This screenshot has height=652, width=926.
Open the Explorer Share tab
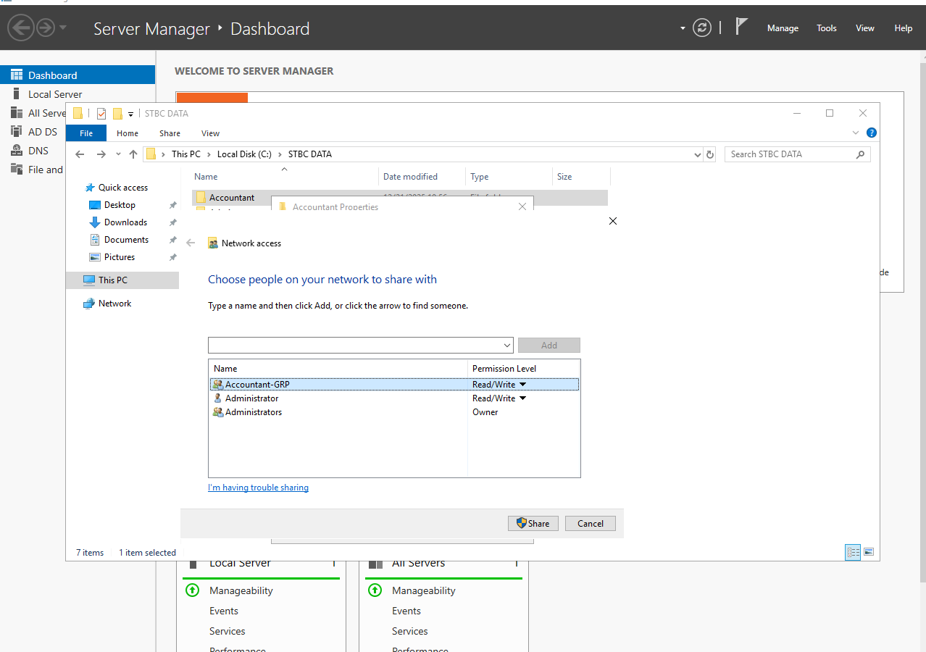[x=170, y=133]
